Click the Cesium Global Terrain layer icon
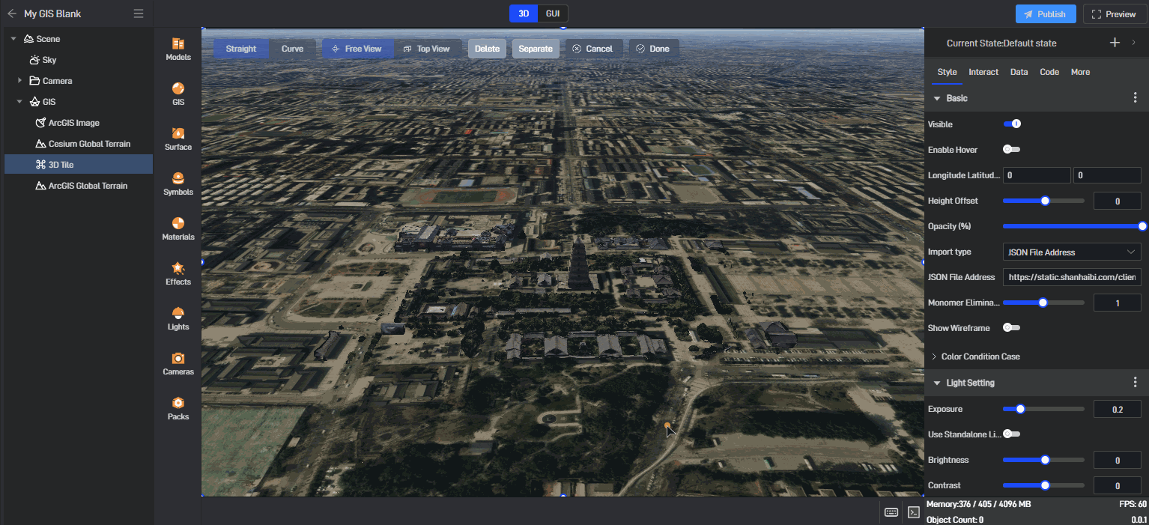The image size is (1149, 525). (41, 144)
